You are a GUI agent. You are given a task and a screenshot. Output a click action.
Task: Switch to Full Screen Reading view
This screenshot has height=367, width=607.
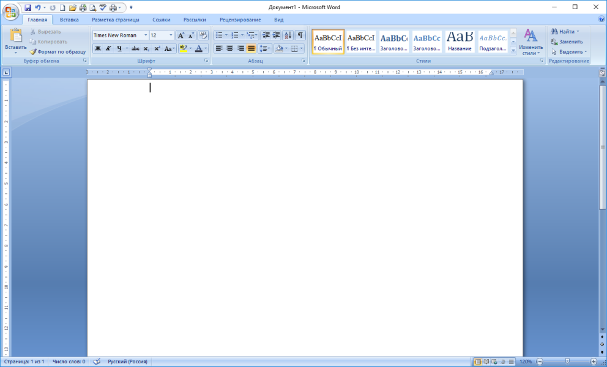pyautogui.click(x=486, y=361)
